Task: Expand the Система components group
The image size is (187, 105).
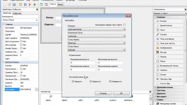Action: (x=155, y=90)
